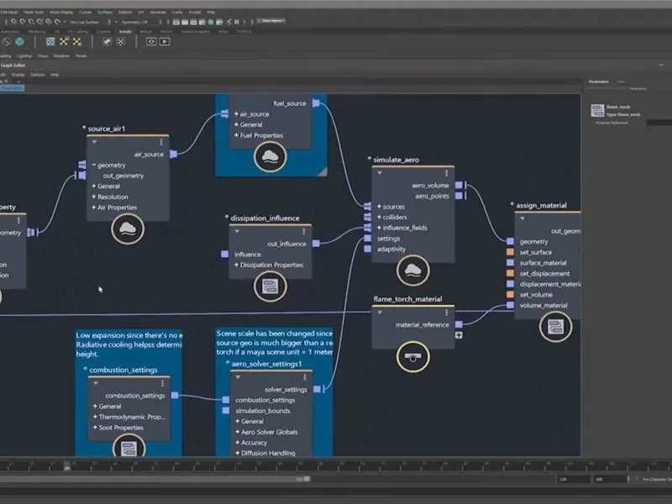
Task: Click the flame_torch_material node's circular icon
Action: 412,356
